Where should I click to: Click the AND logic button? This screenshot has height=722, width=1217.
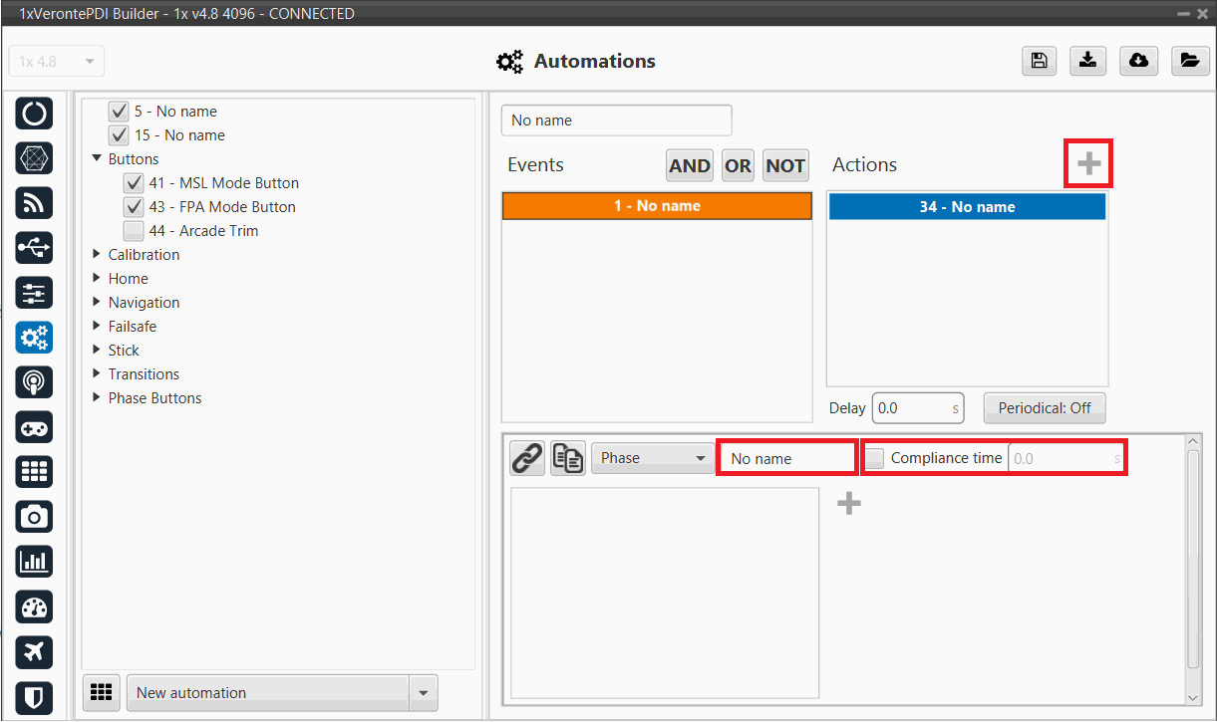689,166
